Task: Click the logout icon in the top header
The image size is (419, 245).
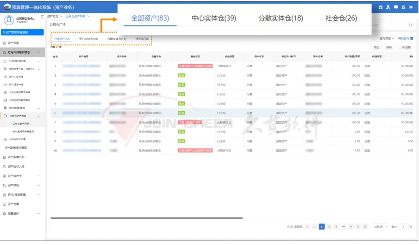Action: (x=411, y=7)
